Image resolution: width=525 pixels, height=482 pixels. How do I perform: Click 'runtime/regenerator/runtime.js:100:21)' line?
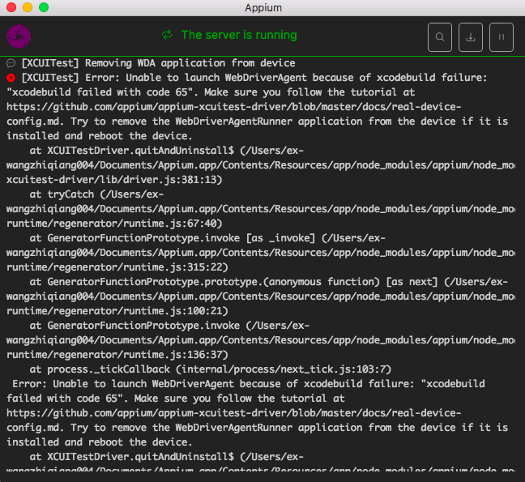pyautogui.click(x=117, y=311)
